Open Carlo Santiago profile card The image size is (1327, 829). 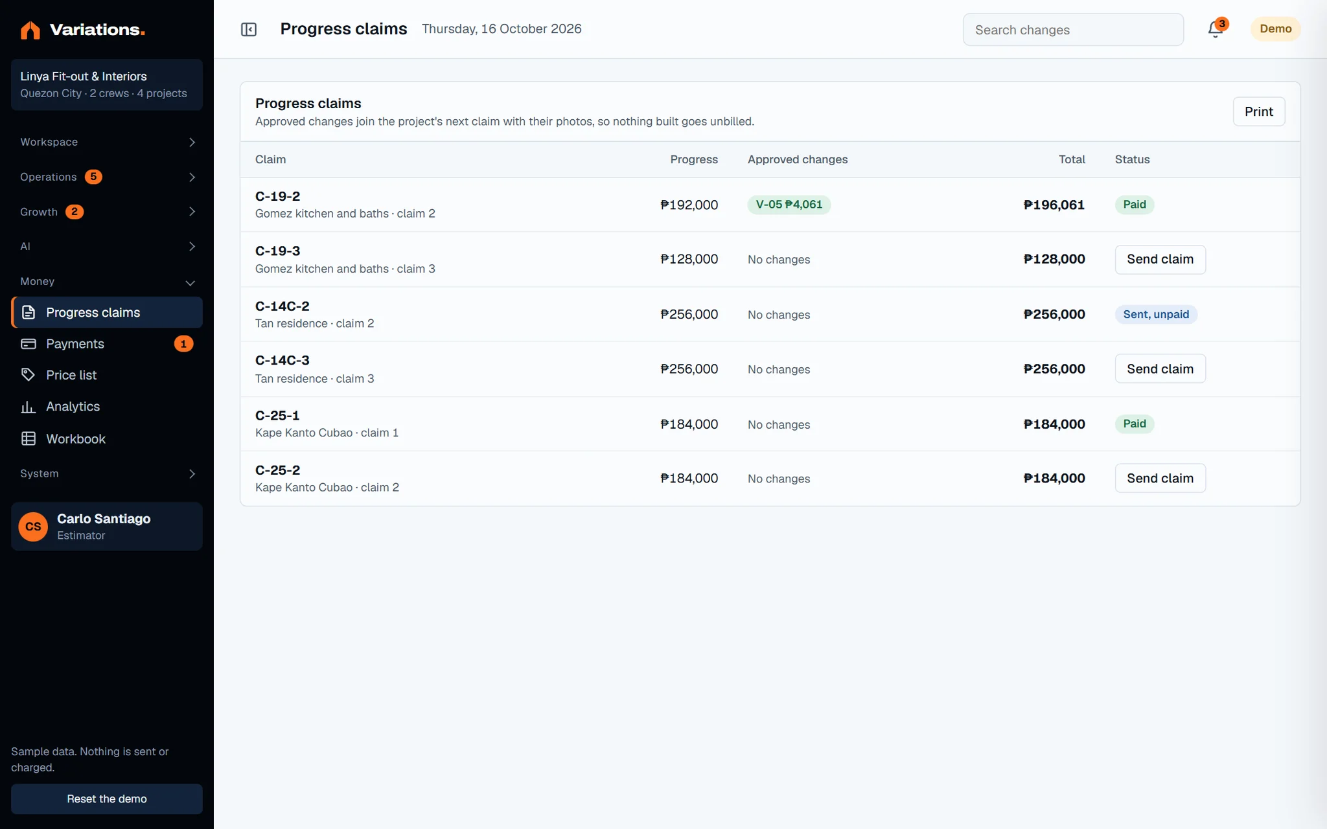(x=107, y=527)
